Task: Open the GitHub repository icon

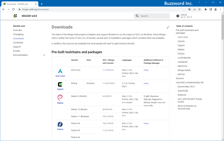Action: click(x=178, y=16)
